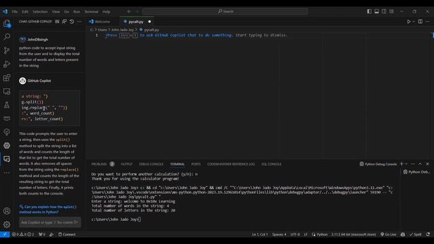Image resolution: width=434 pixels, height=244 pixels.
Task: Select Python Debug Console terminal entry
Action: [x=417, y=171]
